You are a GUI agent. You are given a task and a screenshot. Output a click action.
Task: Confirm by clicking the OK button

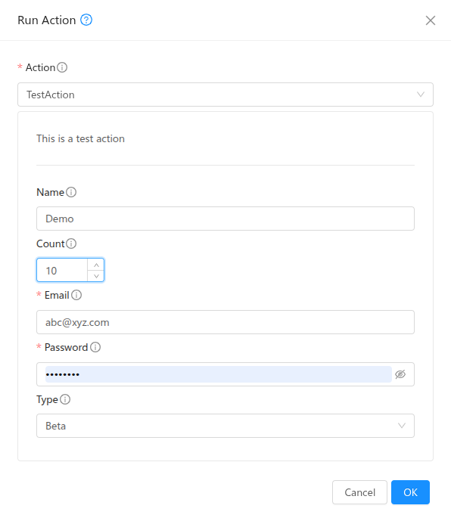(410, 492)
